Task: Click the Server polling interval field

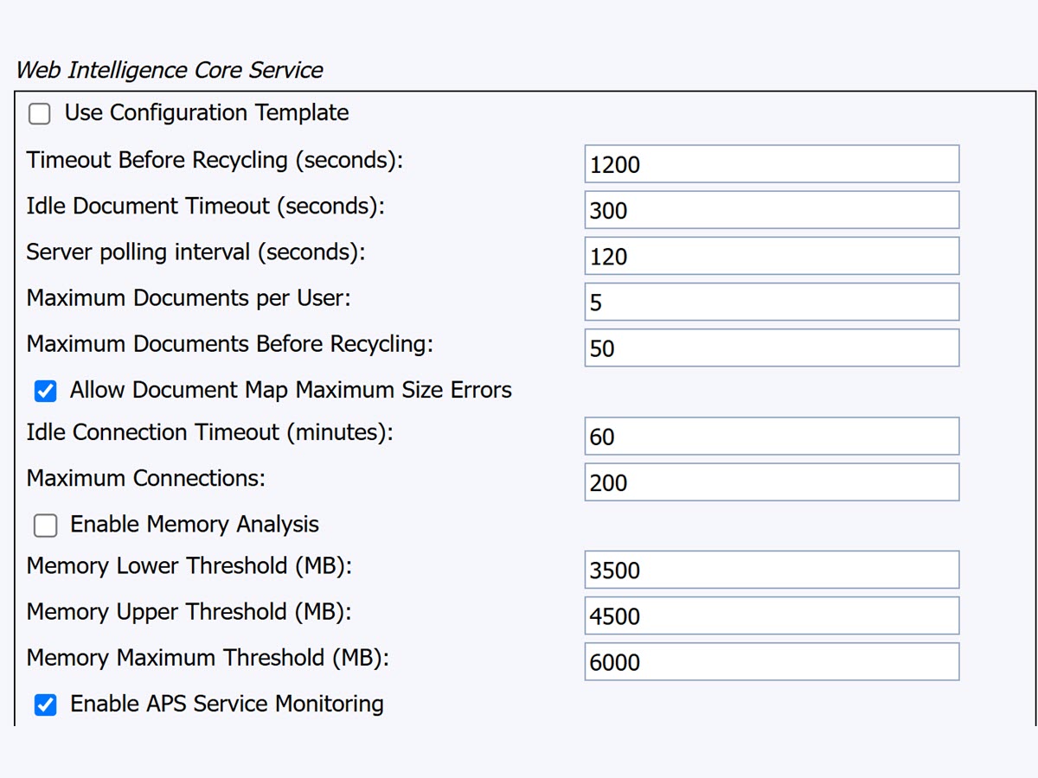Action: coord(772,256)
